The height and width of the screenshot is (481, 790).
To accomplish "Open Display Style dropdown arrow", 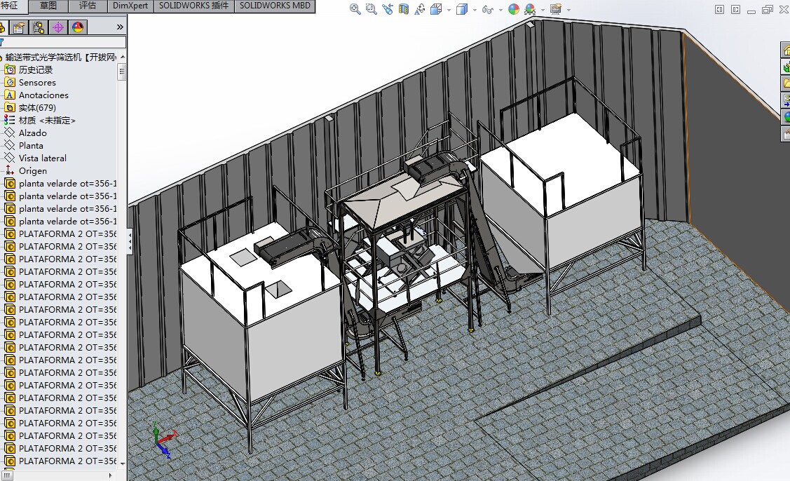I will click(x=474, y=10).
